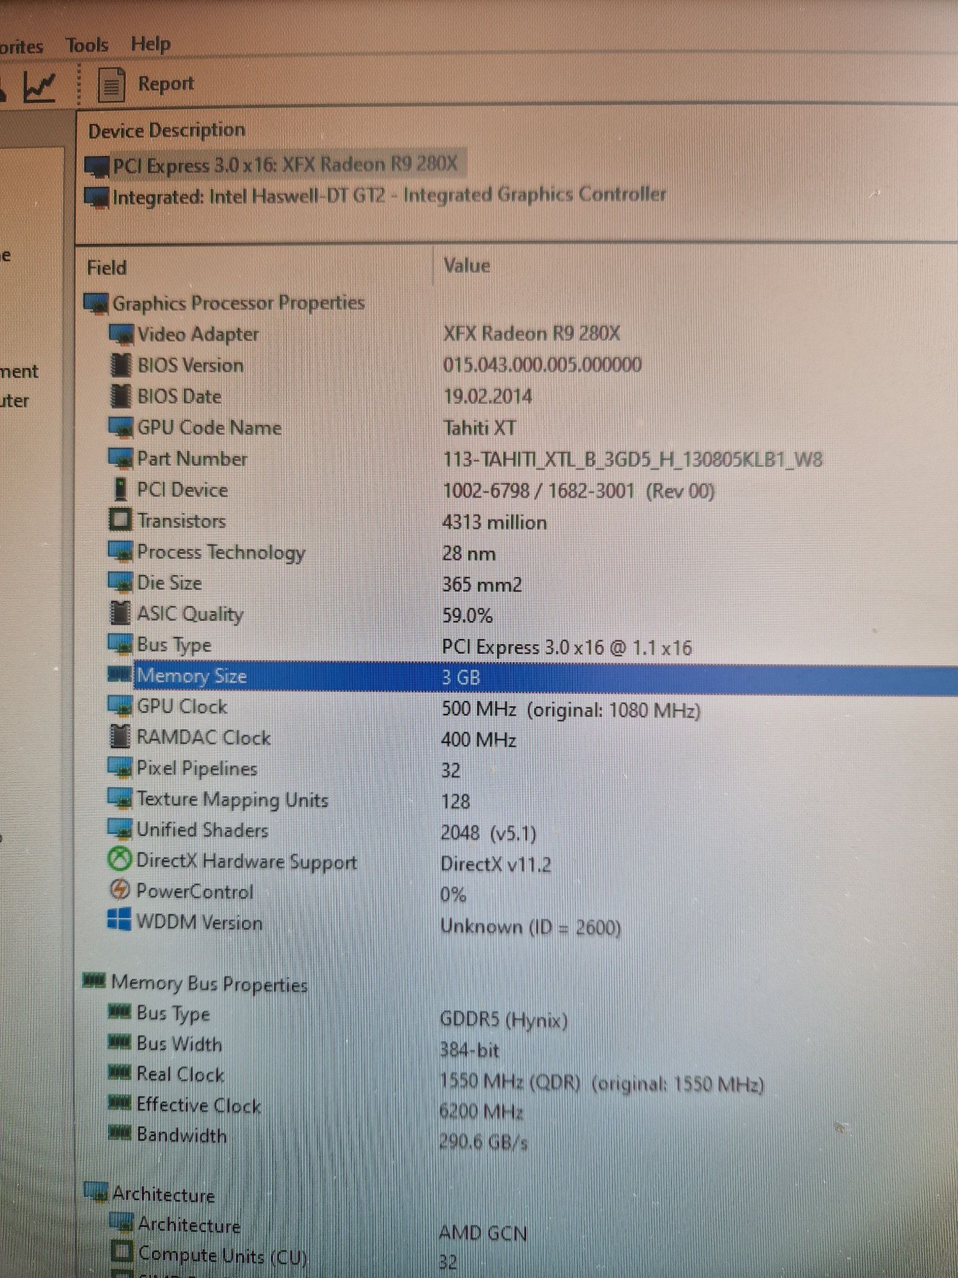Select PCI Express XFX Radeon R9 280X device
This screenshot has width=958, height=1278.
coord(285,165)
